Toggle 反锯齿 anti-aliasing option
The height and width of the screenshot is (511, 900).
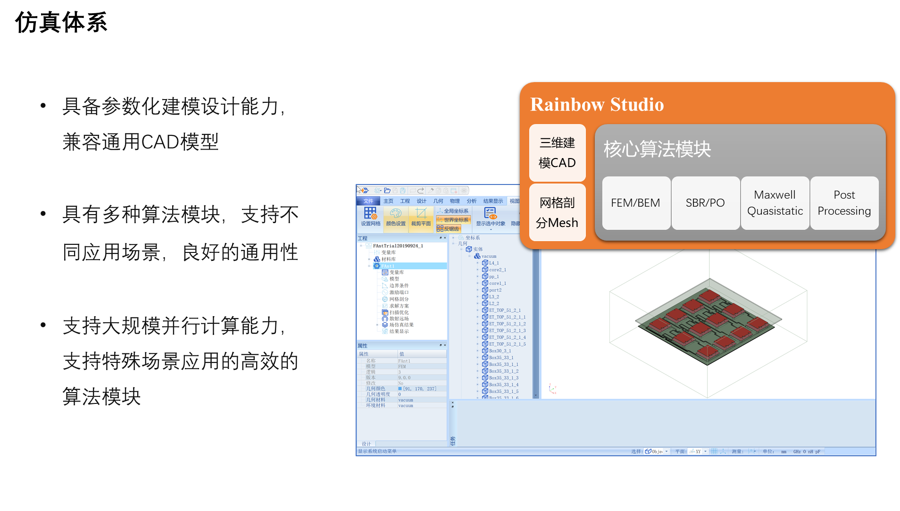(x=448, y=229)
